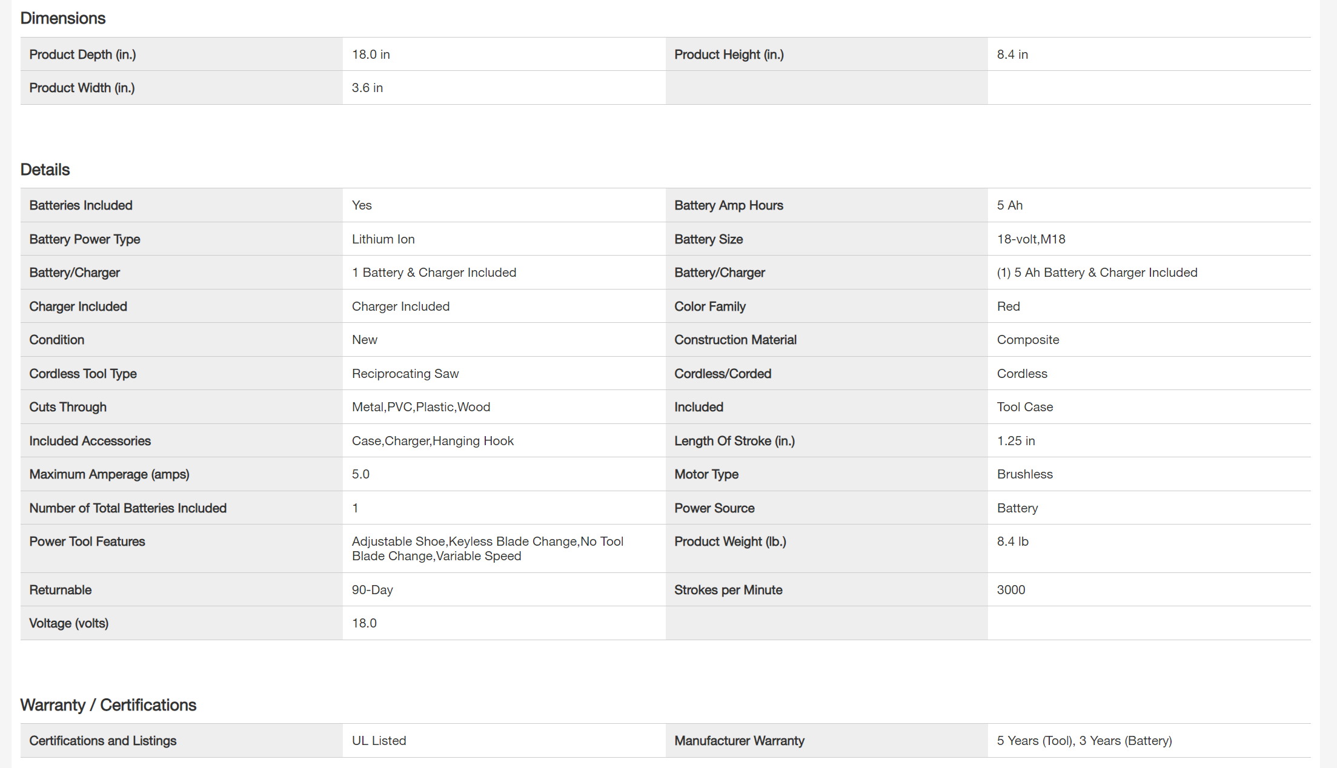Screen dimensions: 1337x768
Task: Click the Dimensions section heading
Action: coord(63,18)
